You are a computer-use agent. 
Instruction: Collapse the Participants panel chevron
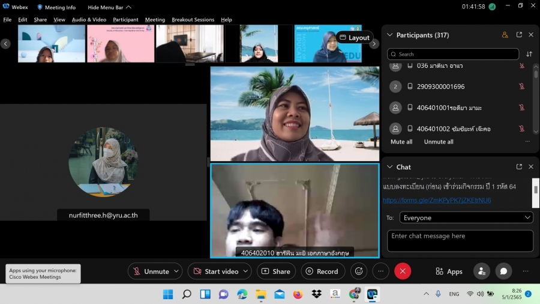[x=389, y=35]
